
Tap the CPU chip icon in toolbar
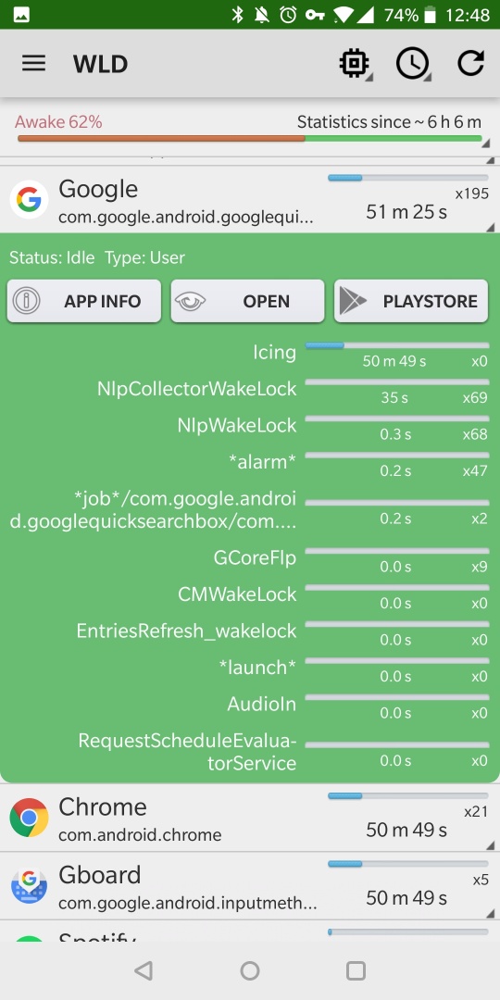coord(354,63)
